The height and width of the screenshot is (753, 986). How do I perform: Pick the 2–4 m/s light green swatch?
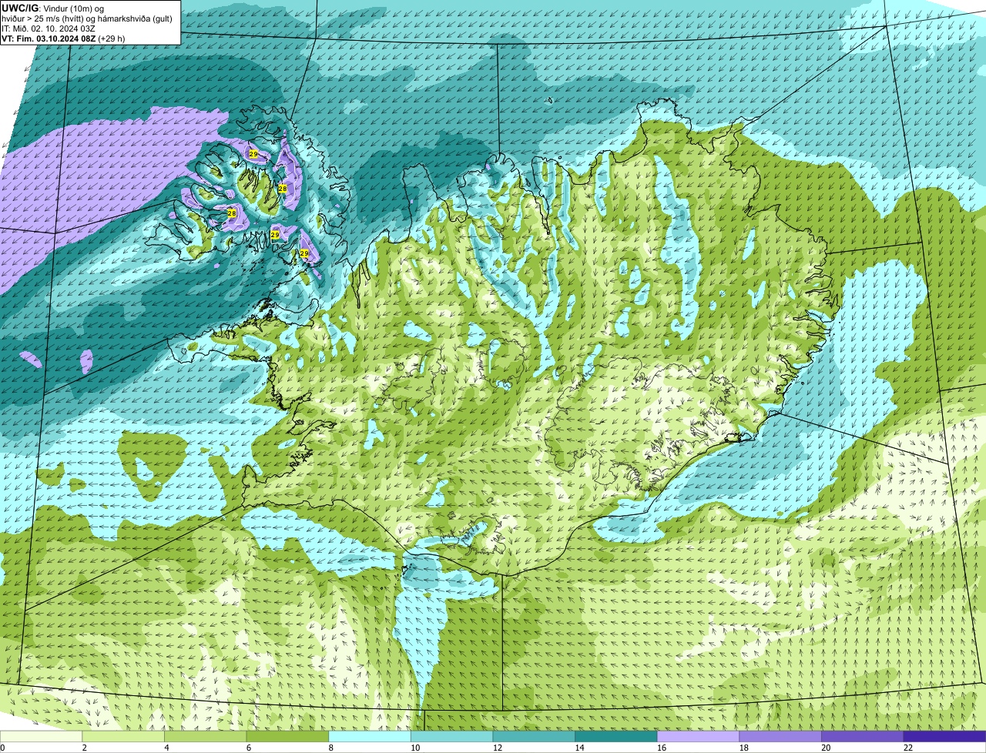123,736
